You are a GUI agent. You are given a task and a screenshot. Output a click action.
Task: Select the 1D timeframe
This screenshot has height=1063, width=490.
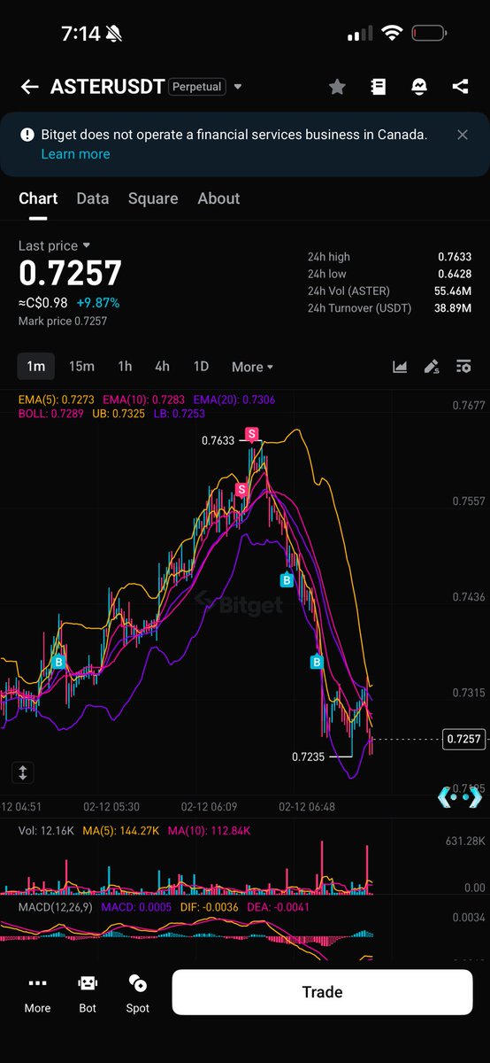click(x=201, y=367)
